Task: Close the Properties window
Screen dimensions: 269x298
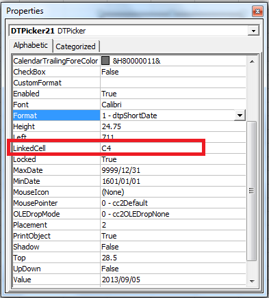Action: coord(257,11)
